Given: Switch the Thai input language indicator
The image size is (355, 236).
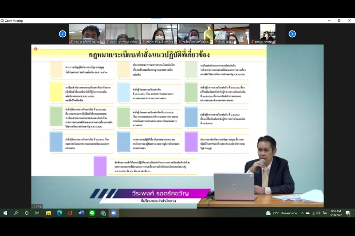Looking at the screenshot, I should 325,213.
